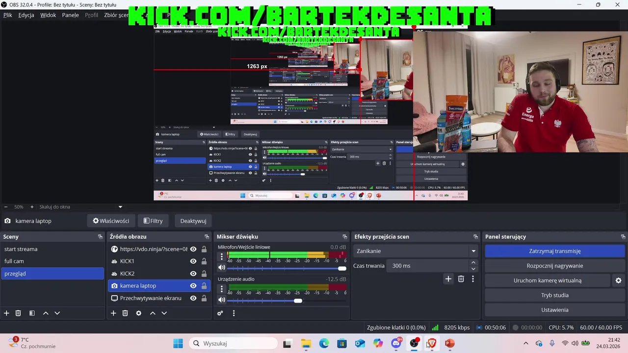This screenshot has height=353, width=628.
Task: Add a new scene with plus icon in Sceny
Action: point(6,313)
